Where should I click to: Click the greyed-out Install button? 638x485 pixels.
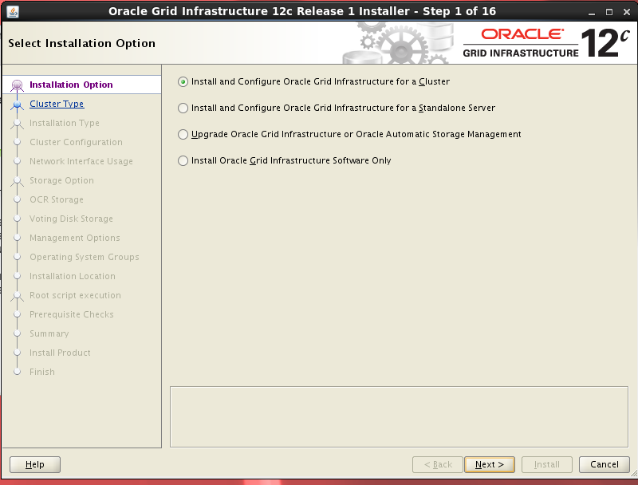pos(547,464)
